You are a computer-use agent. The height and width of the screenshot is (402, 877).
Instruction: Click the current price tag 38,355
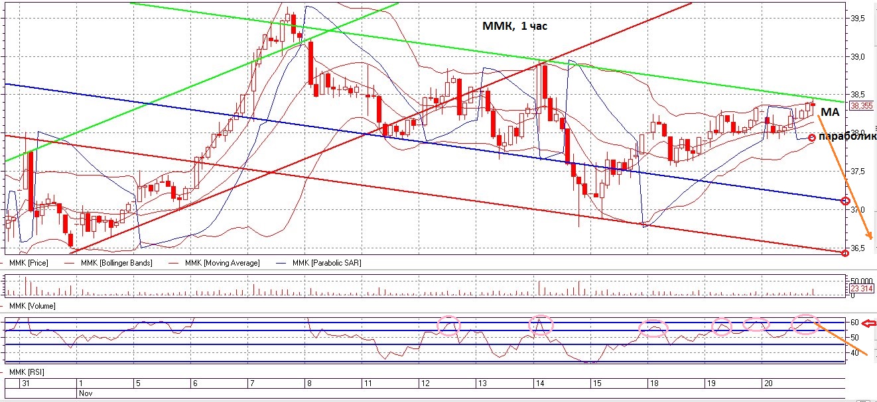click(861, 105)
